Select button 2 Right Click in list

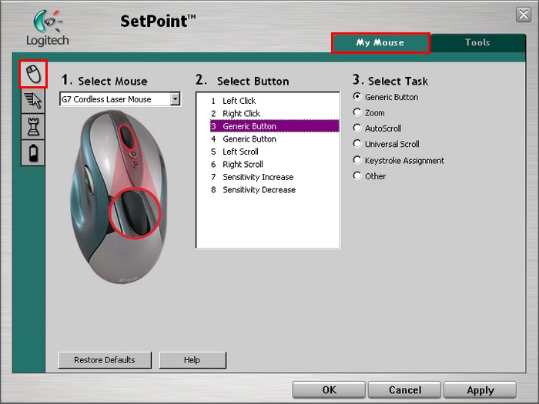(274, 113)
